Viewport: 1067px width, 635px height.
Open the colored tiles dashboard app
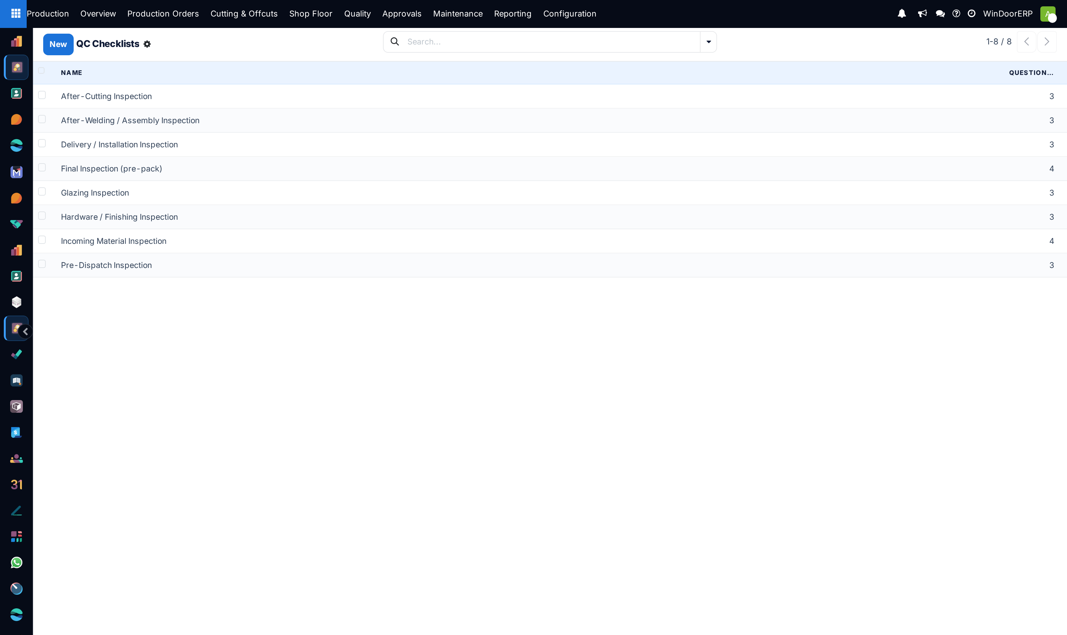(16, 537)
